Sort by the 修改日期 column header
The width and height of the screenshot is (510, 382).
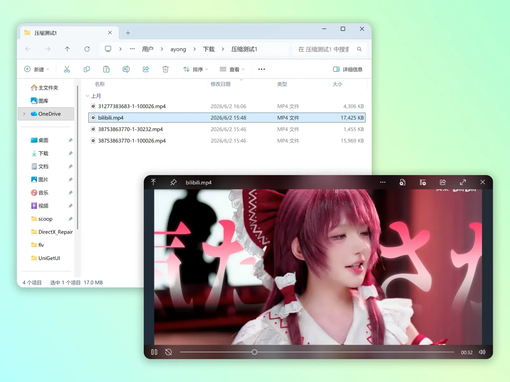coord(221,84)
